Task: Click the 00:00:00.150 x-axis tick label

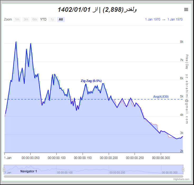Action: 83,158
